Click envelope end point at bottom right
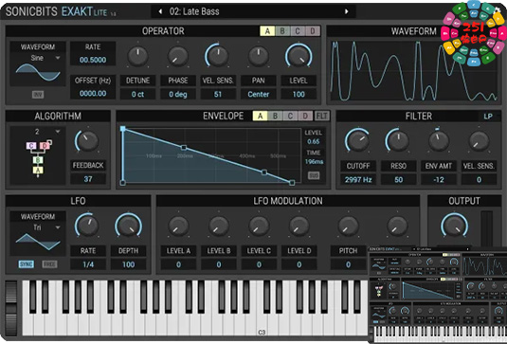The width and height of the screenshot is (507, 344). pos(292,183)
